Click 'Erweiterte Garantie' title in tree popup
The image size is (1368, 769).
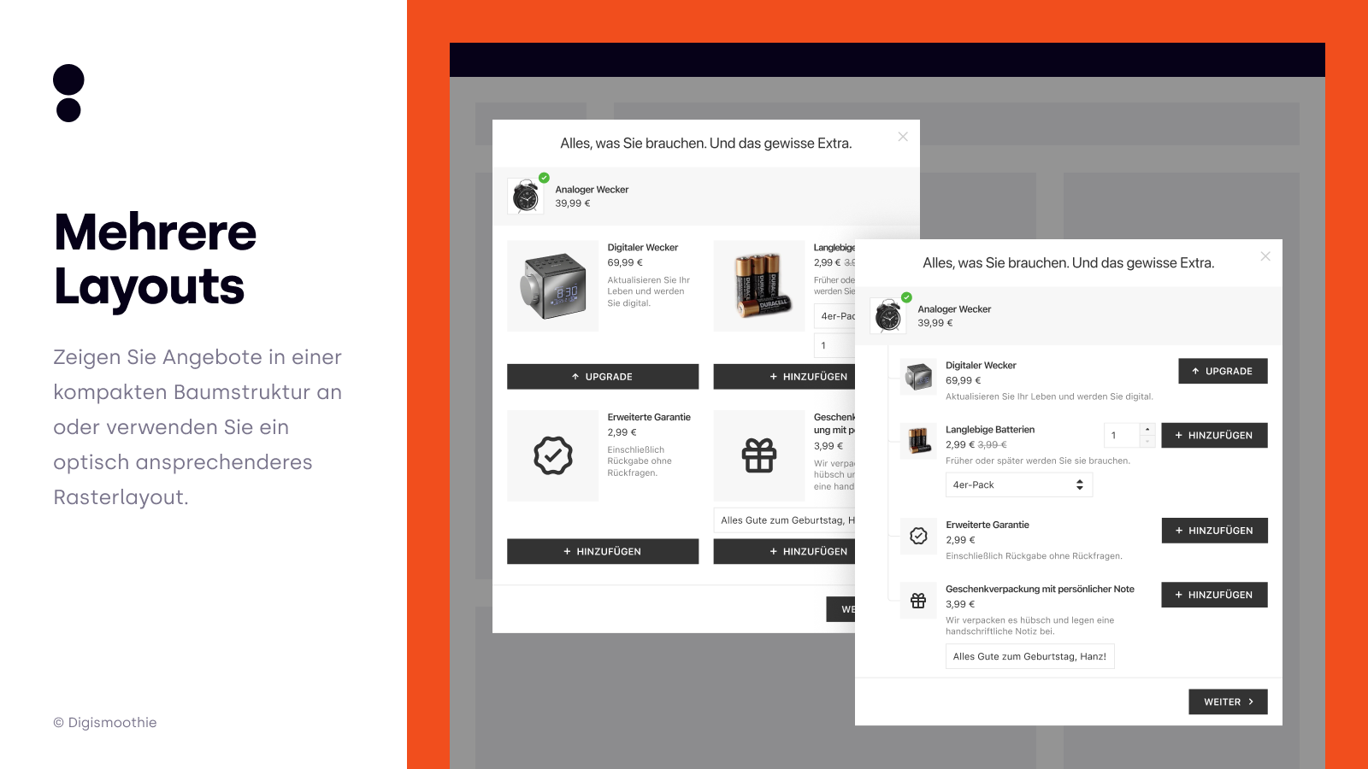pyautogui.click(x=988, y=525)
